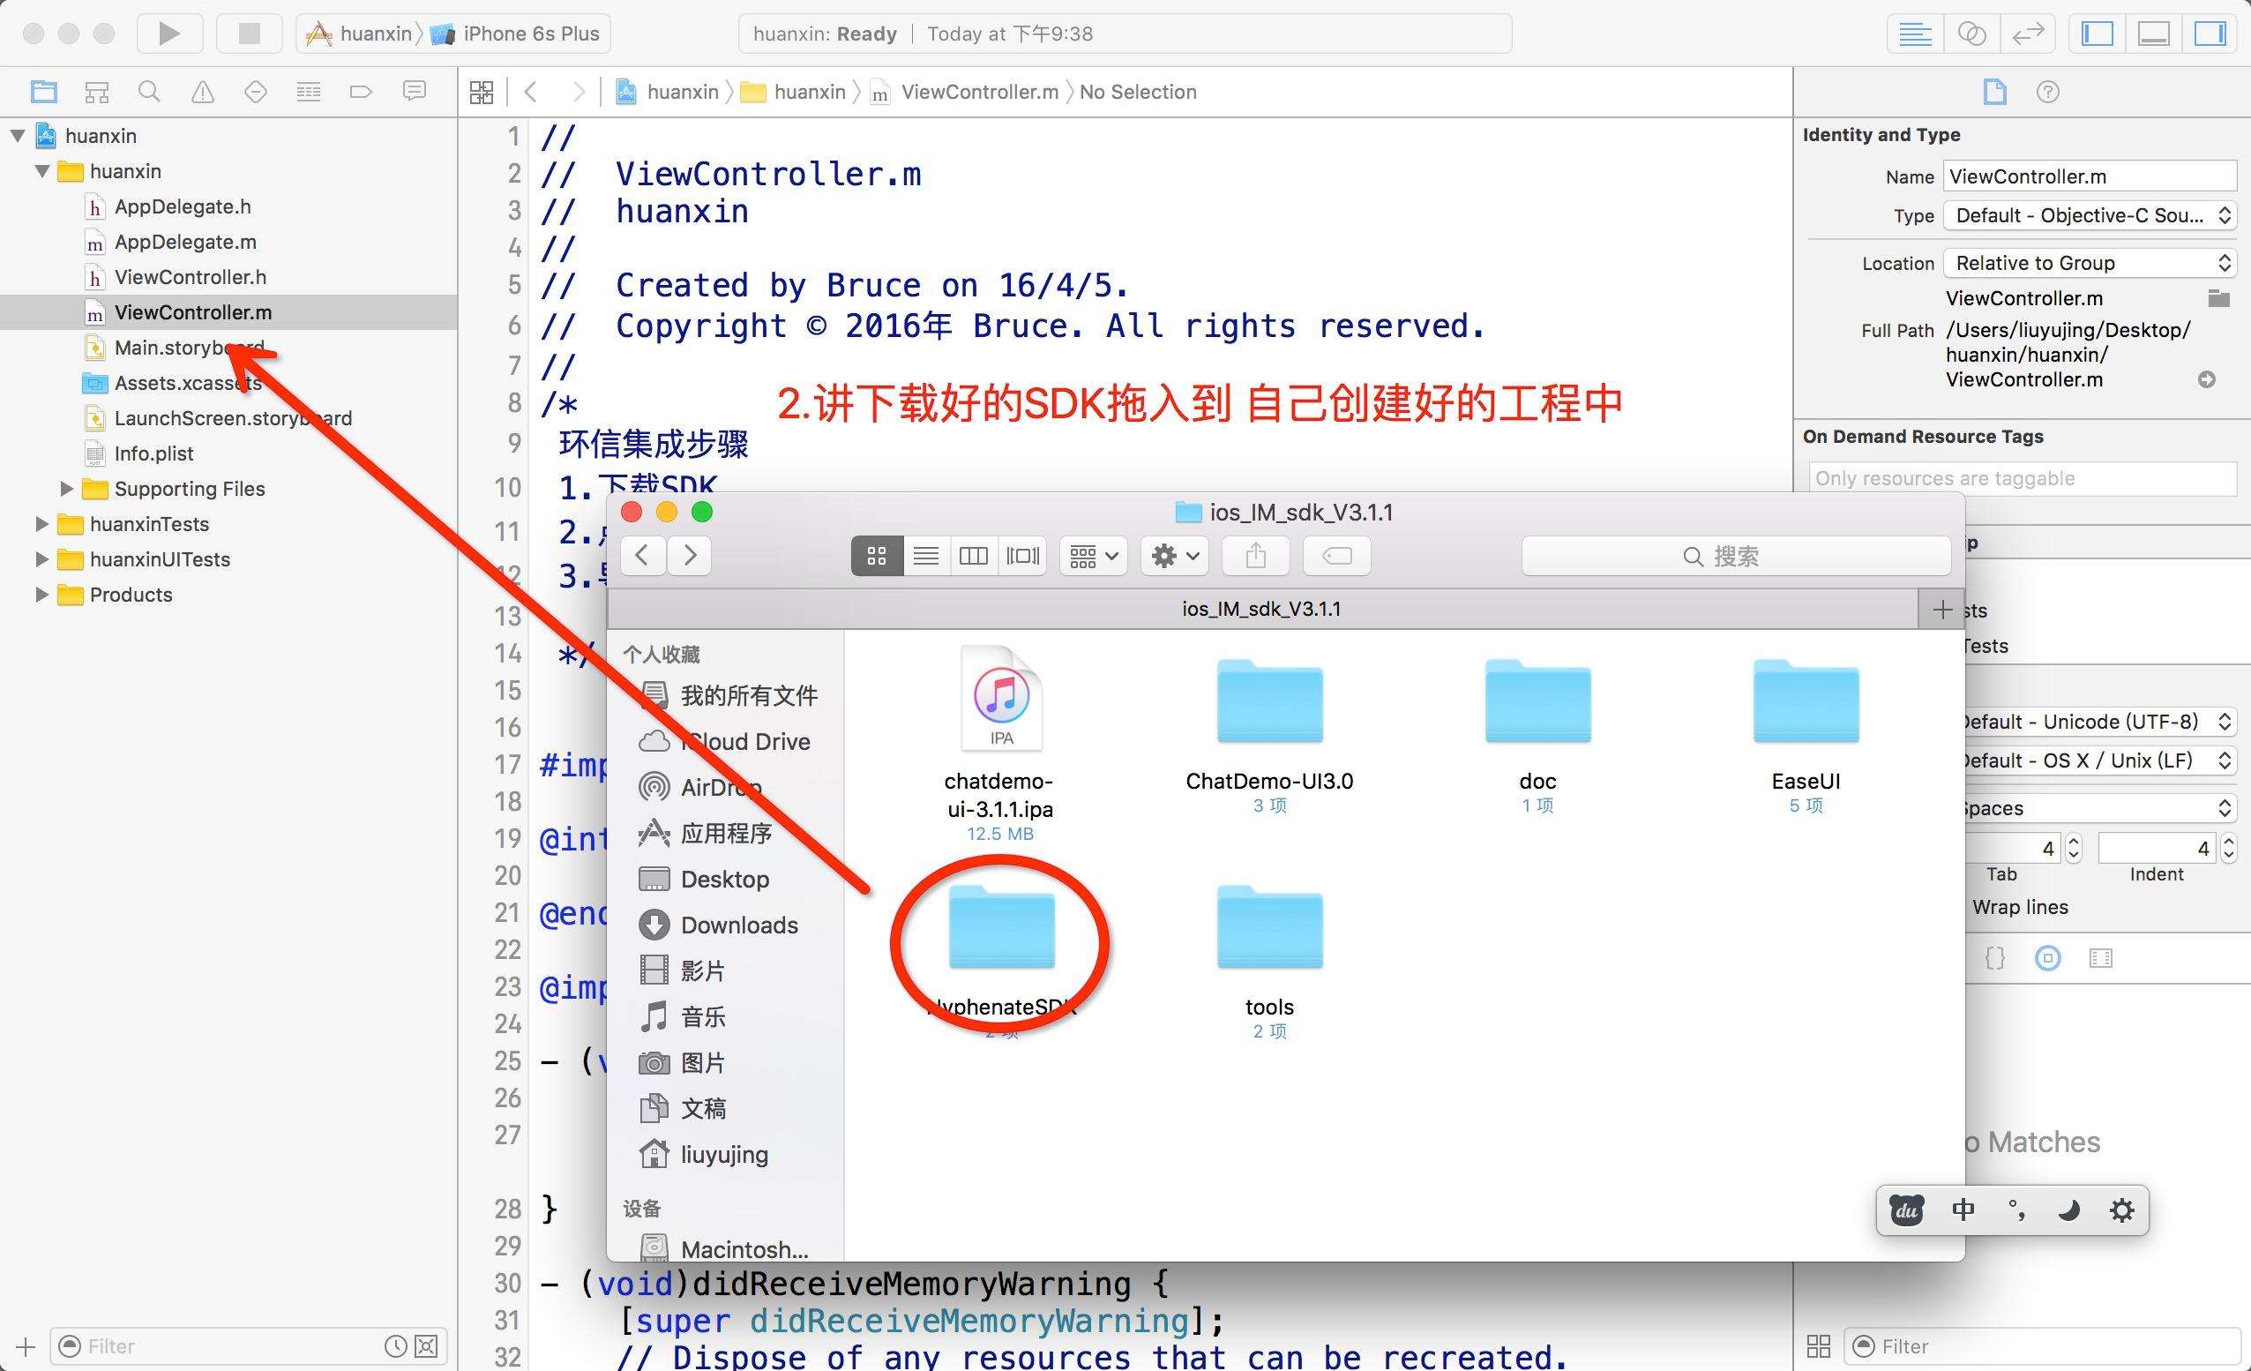Select Info.plist in the navigator
Image resolution: width=2251 pixels, height=1371 pixels.
coord(153,453)
